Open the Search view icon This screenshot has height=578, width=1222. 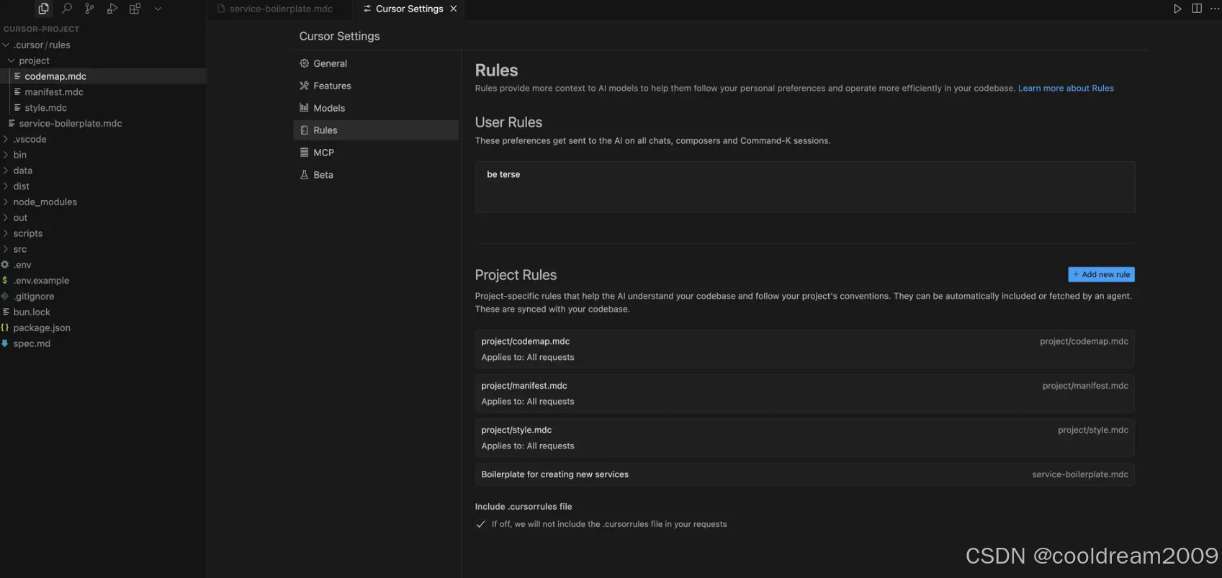(67, 9)
